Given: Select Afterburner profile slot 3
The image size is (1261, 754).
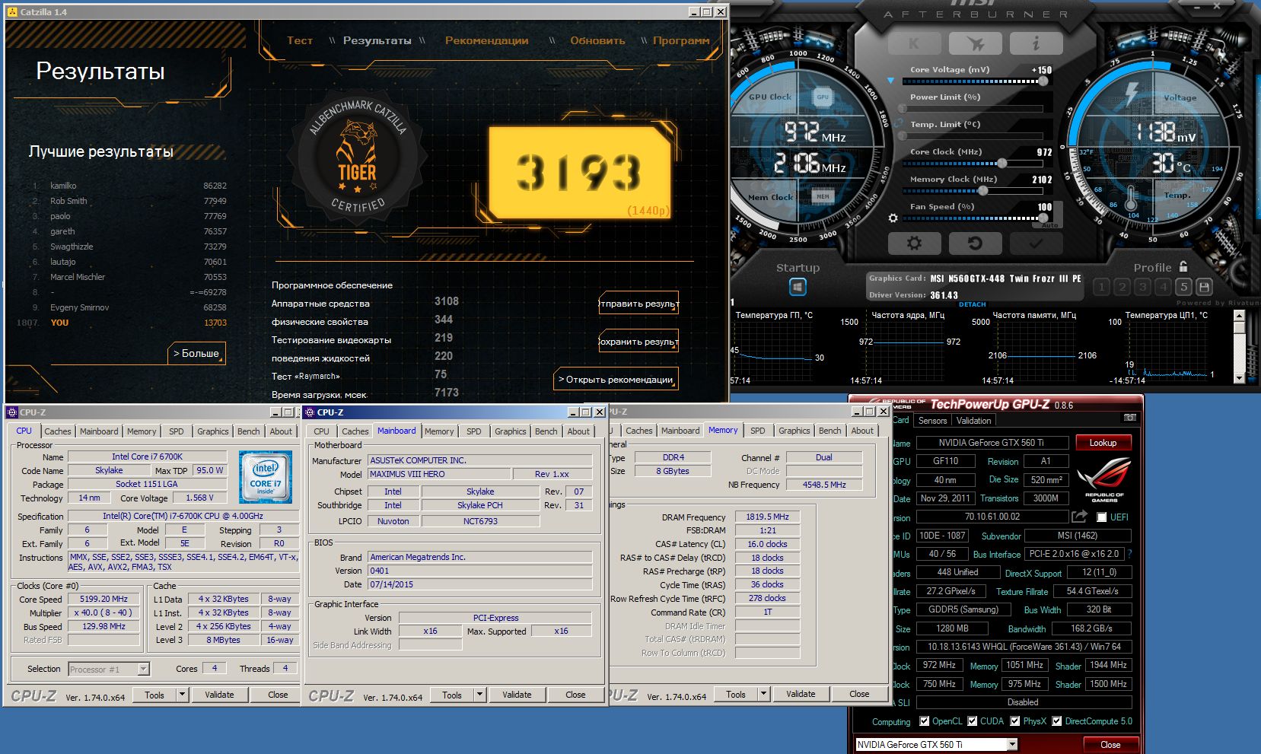Looking at the screenshot, I should [x=1142, y=287].
